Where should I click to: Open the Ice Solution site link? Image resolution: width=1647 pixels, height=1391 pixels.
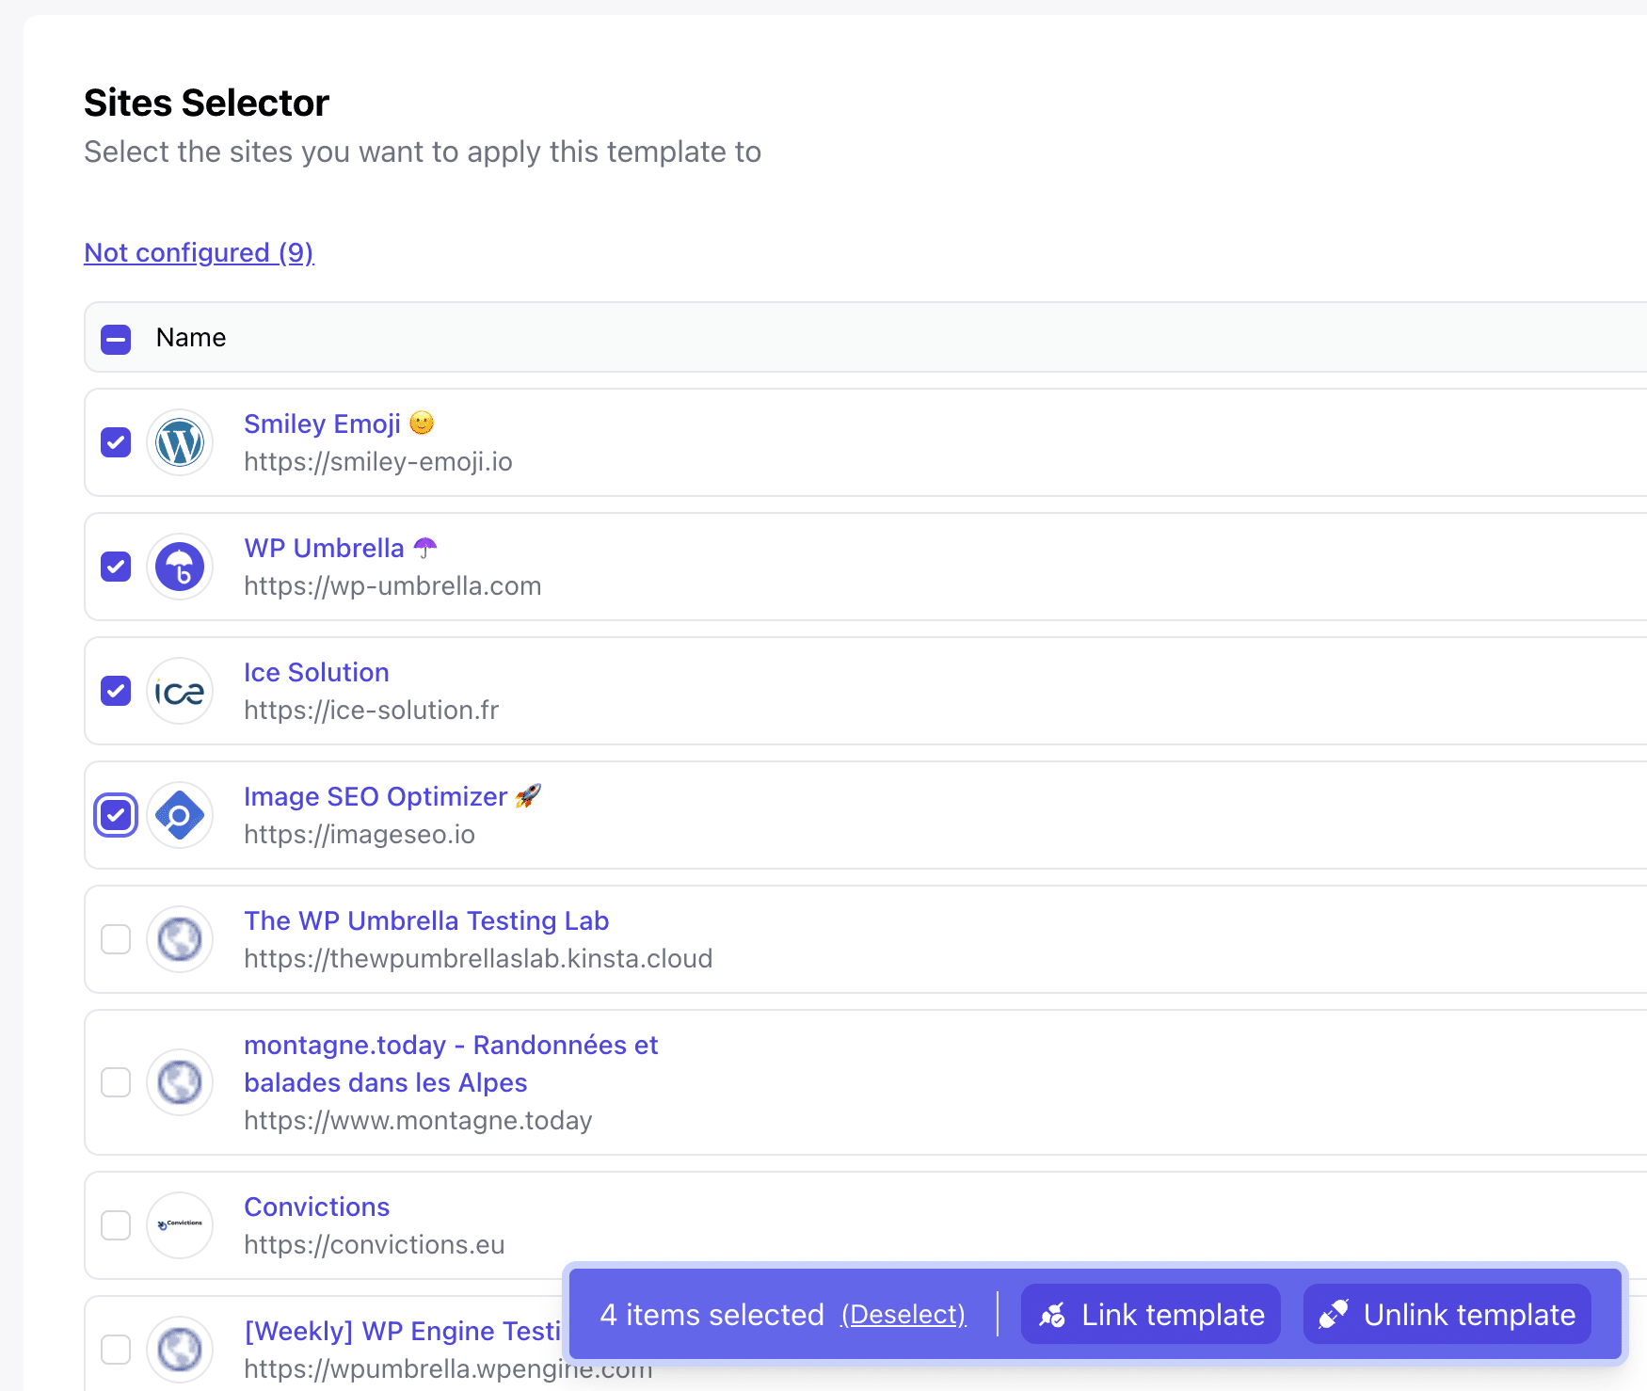(316, 672)
